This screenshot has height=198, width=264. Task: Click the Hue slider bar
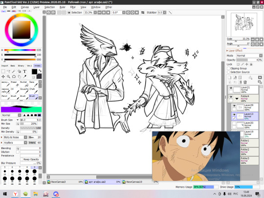point(20,50)
